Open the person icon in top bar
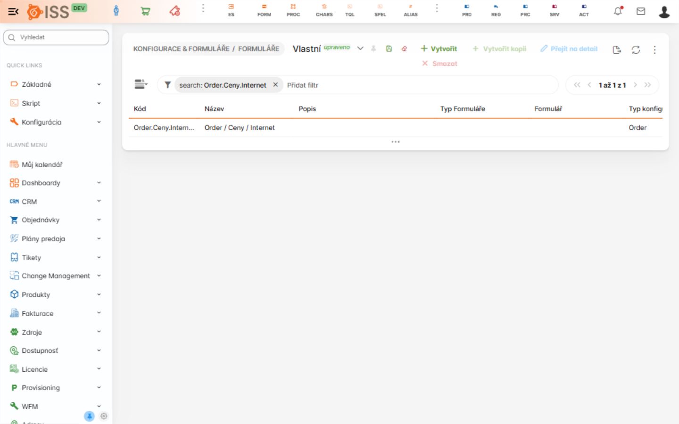 [x=116, y=11]
